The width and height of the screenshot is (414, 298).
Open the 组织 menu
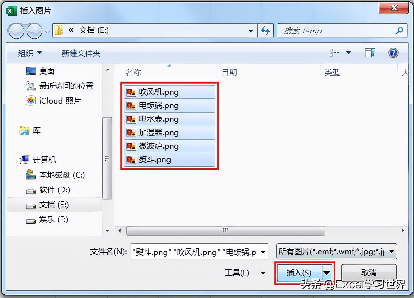tap(30, 53)
